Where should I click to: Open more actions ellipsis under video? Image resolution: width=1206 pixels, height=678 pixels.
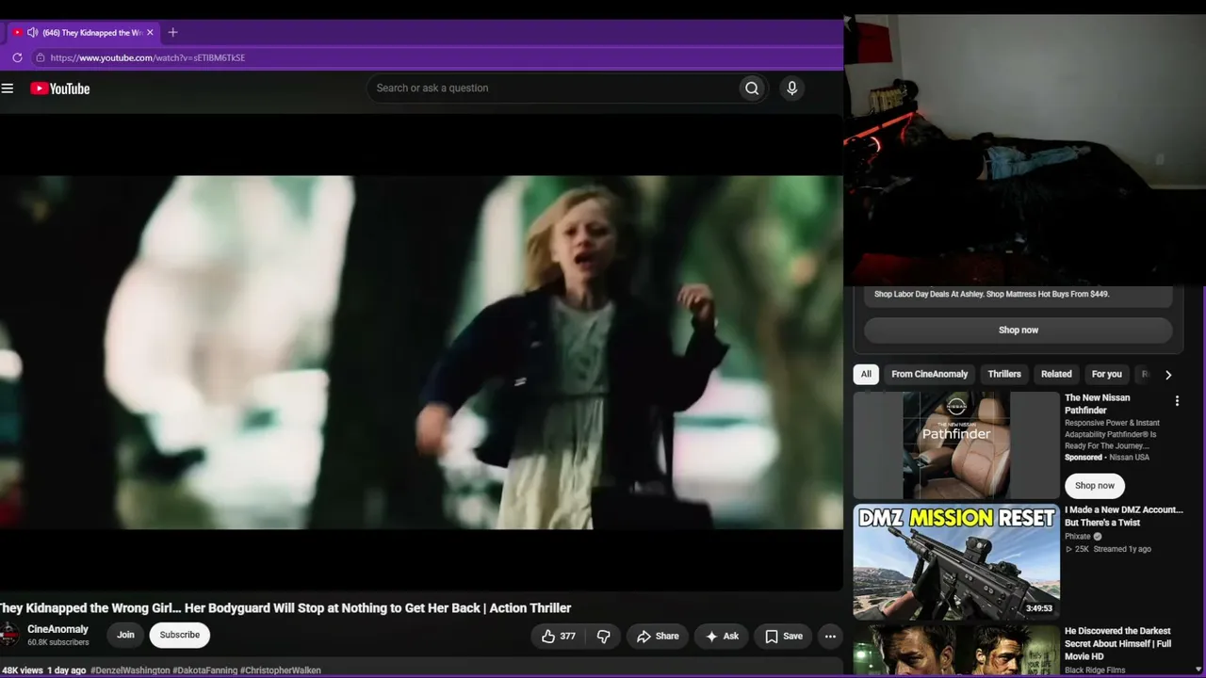point(830,637)
